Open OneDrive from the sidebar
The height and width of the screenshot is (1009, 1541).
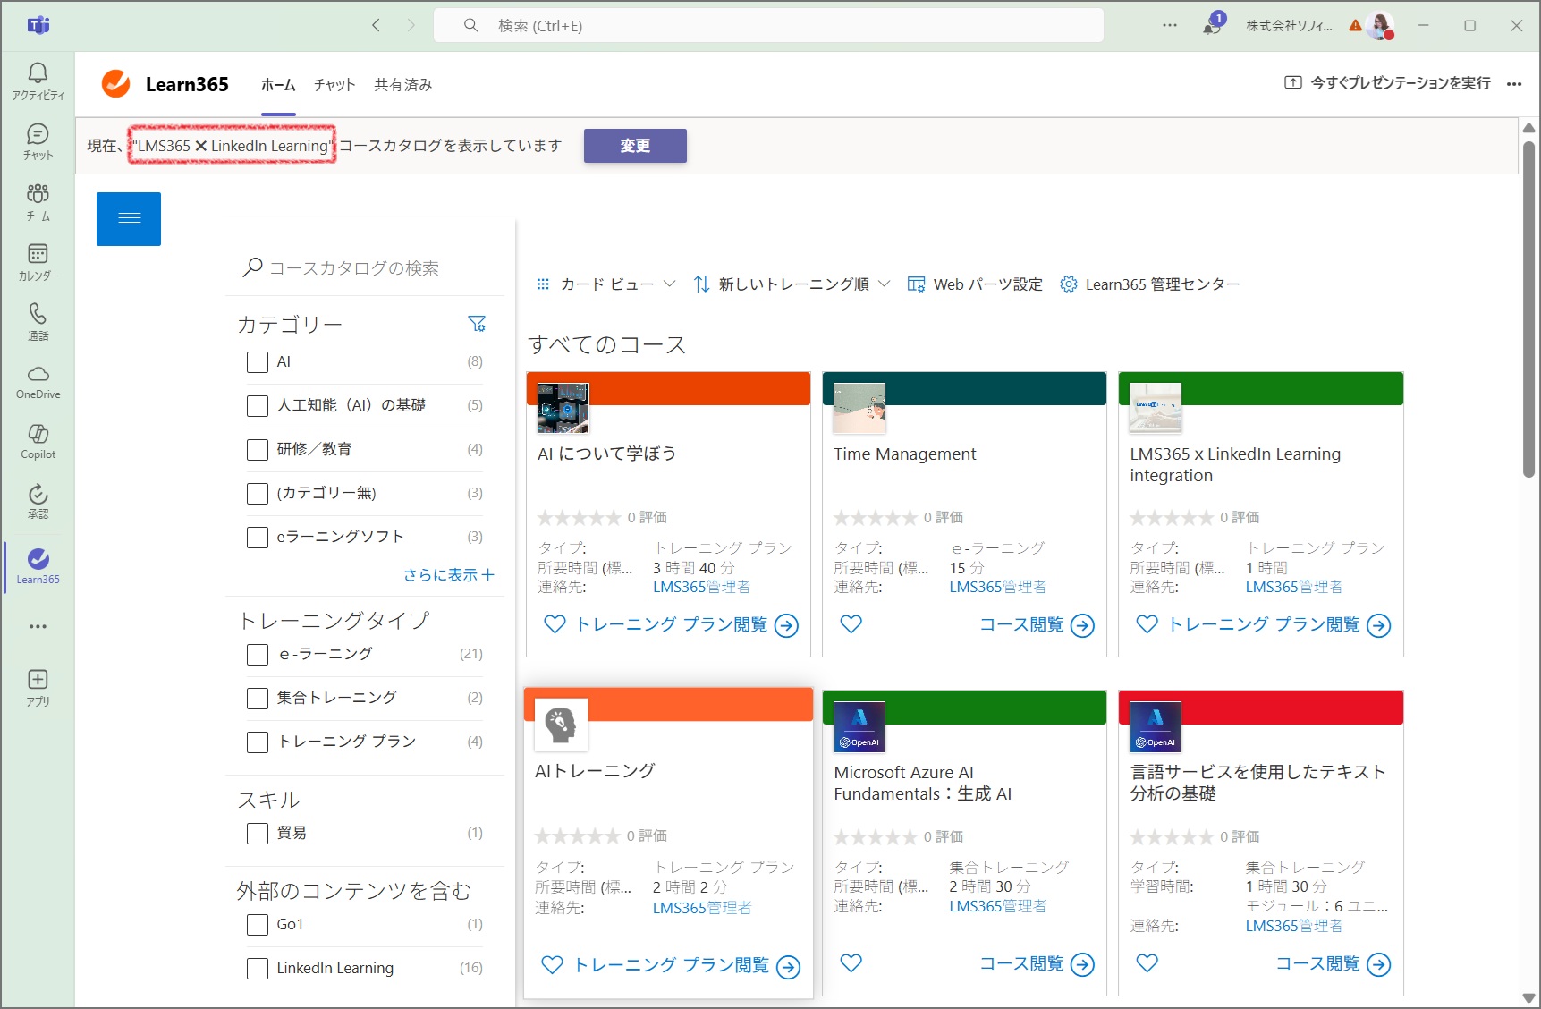pyautogui.click(x=38, y=382)
